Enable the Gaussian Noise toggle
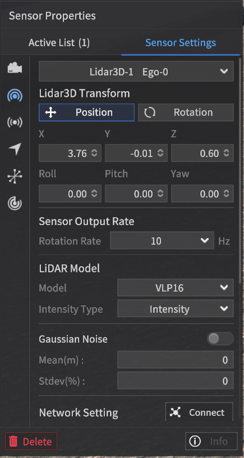Image resolution: width=244 pixels, height=458 pixels. coord(220,339)
